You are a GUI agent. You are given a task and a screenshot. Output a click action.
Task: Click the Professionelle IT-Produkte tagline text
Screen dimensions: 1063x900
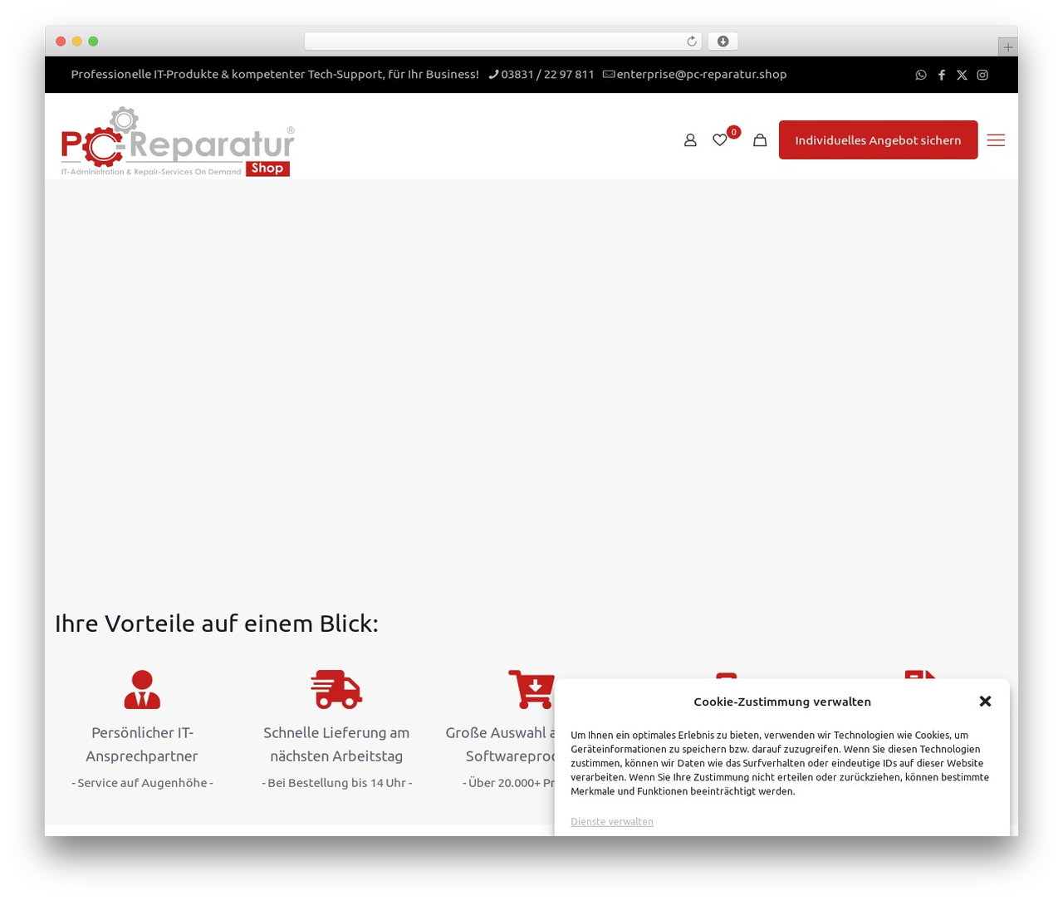[x=275, y=75]
